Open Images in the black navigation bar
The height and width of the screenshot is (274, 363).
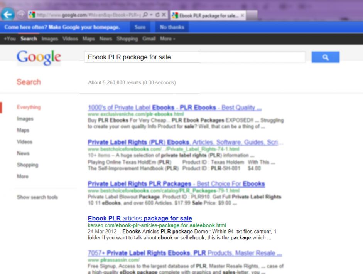point(50,39)
